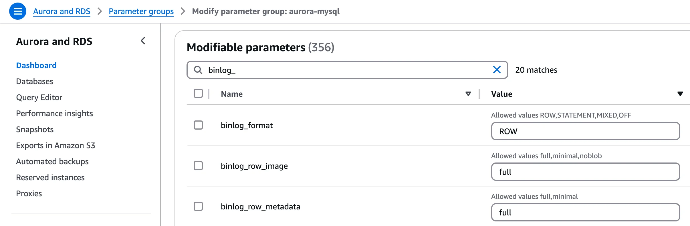
Task: Toggle the select-all parameters checkbox
Action: pos(198,94)
